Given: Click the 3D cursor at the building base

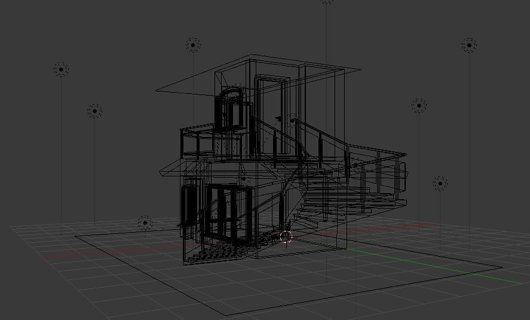Looking at the screenshot, I should [286, 237].
